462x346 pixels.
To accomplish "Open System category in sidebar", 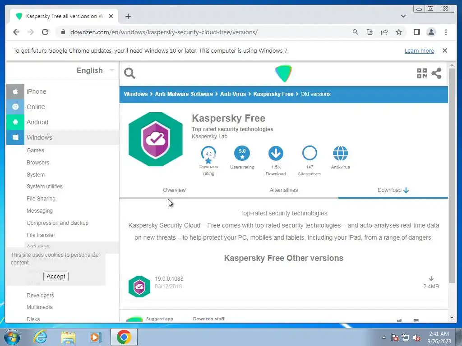I will coord(36,174).
